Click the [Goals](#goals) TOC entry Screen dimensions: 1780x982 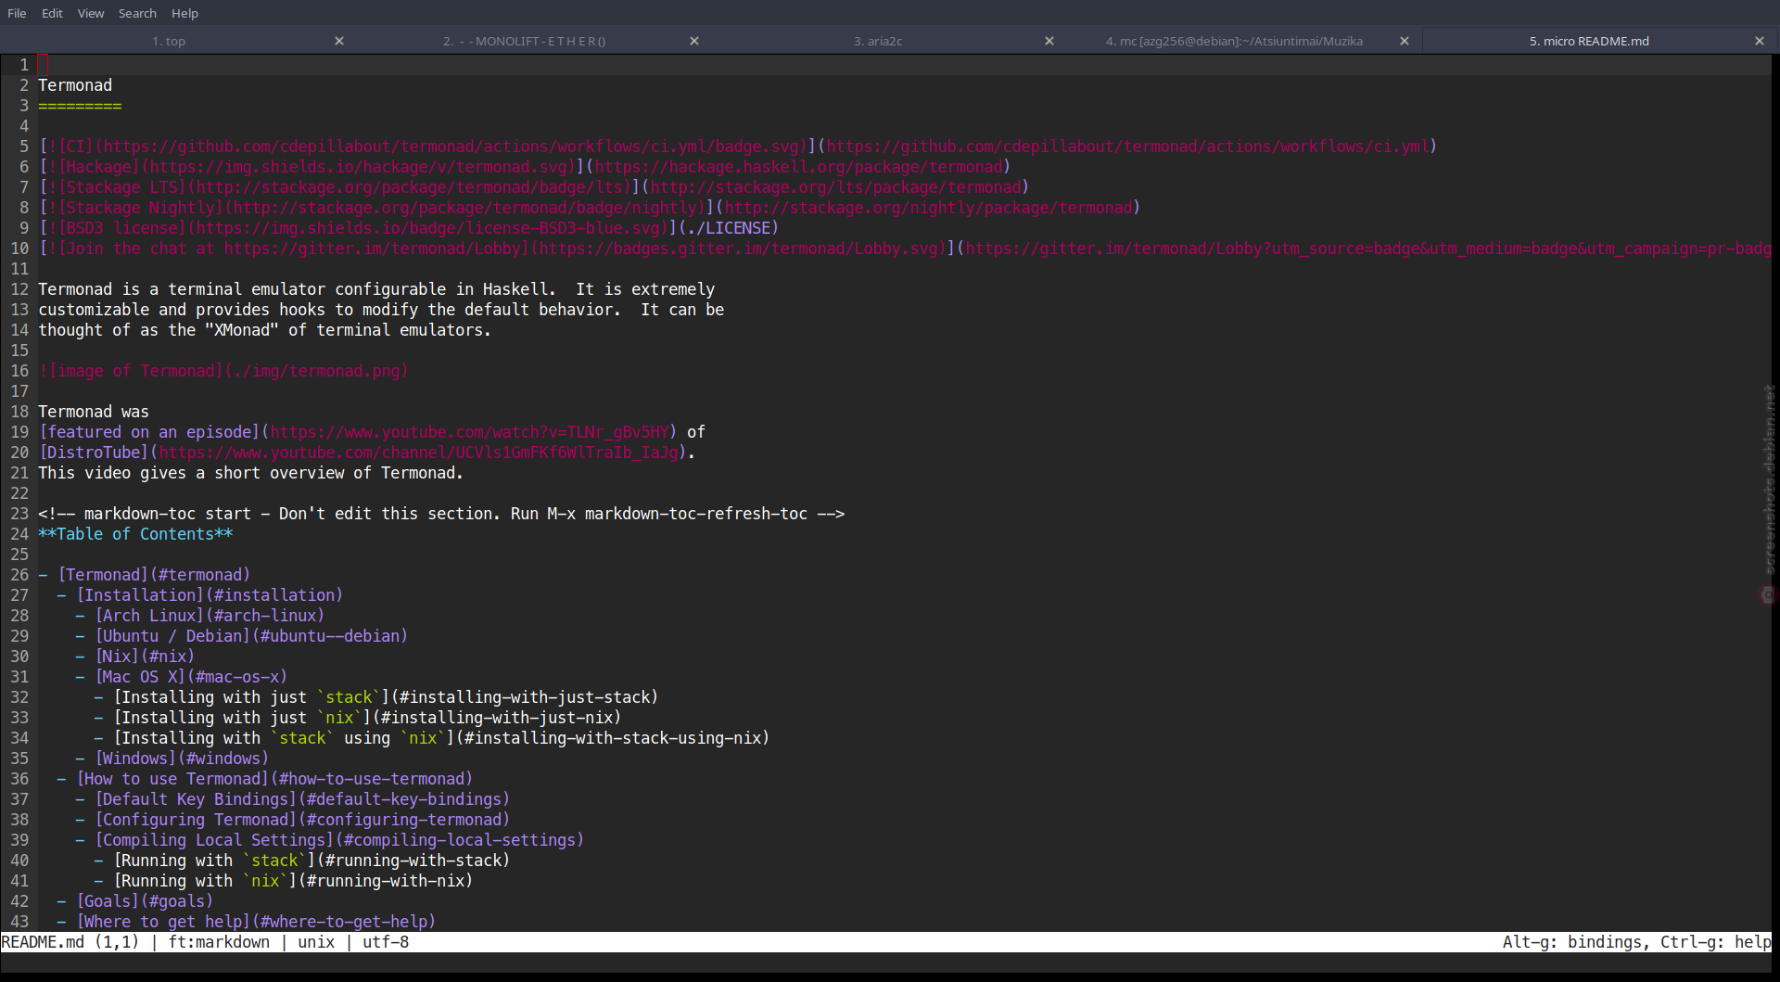(145, 901)
